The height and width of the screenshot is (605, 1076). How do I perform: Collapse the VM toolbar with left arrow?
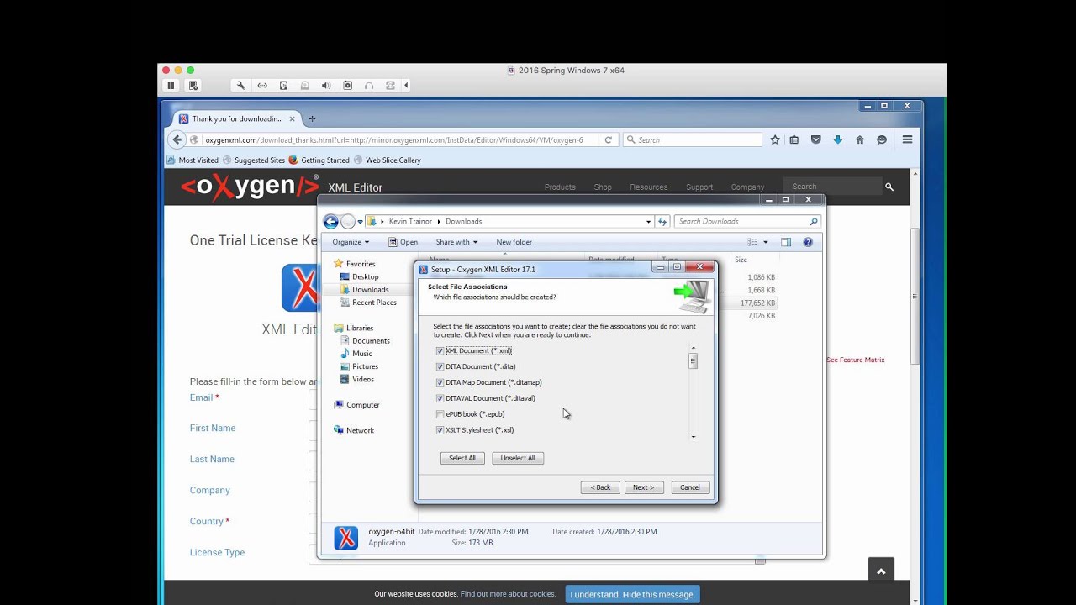point(407,85)
